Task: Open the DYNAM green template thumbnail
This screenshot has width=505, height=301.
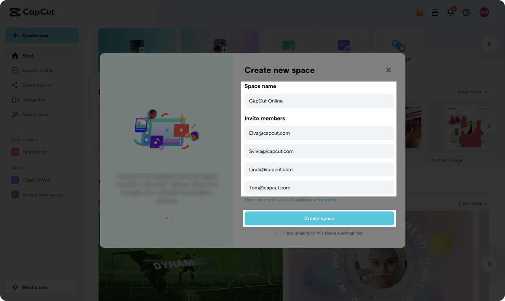Action: point(191,274)
